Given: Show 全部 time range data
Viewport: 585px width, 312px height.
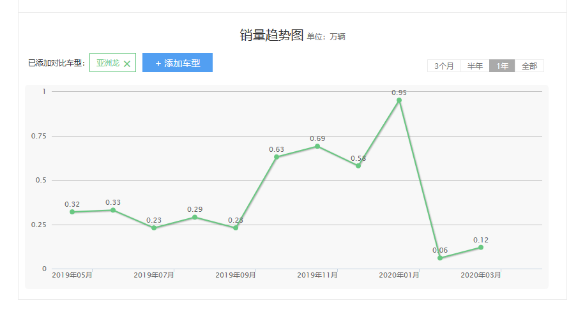Looking at the screenshot, I should click(529, 66).
